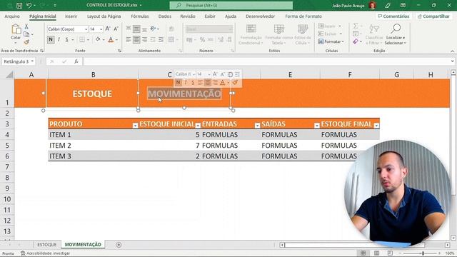Switch to the Forma de Formato tab
This screenshot has height=257, width=457.
pyautogui.click(x=303, y=16)
